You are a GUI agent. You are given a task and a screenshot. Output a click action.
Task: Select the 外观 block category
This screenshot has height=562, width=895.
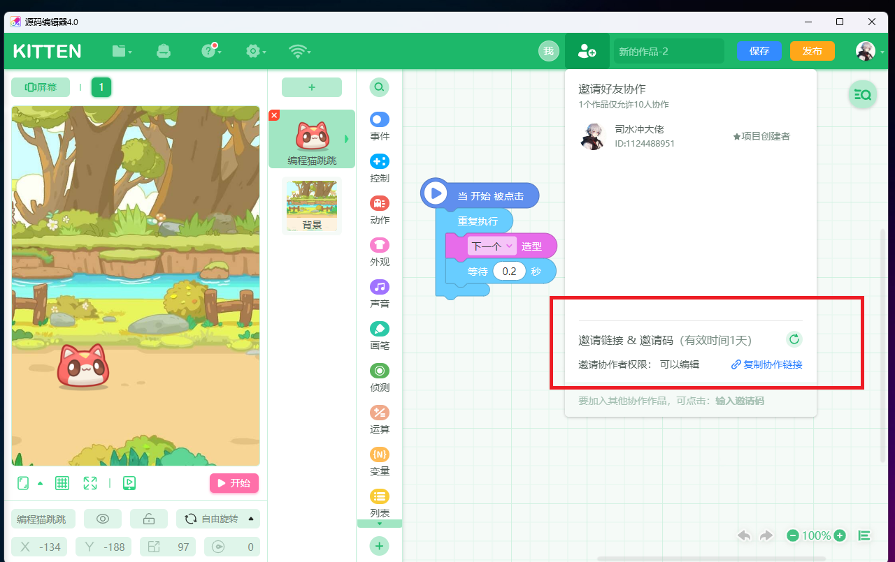pyautogui.click(x=380, y=252)
